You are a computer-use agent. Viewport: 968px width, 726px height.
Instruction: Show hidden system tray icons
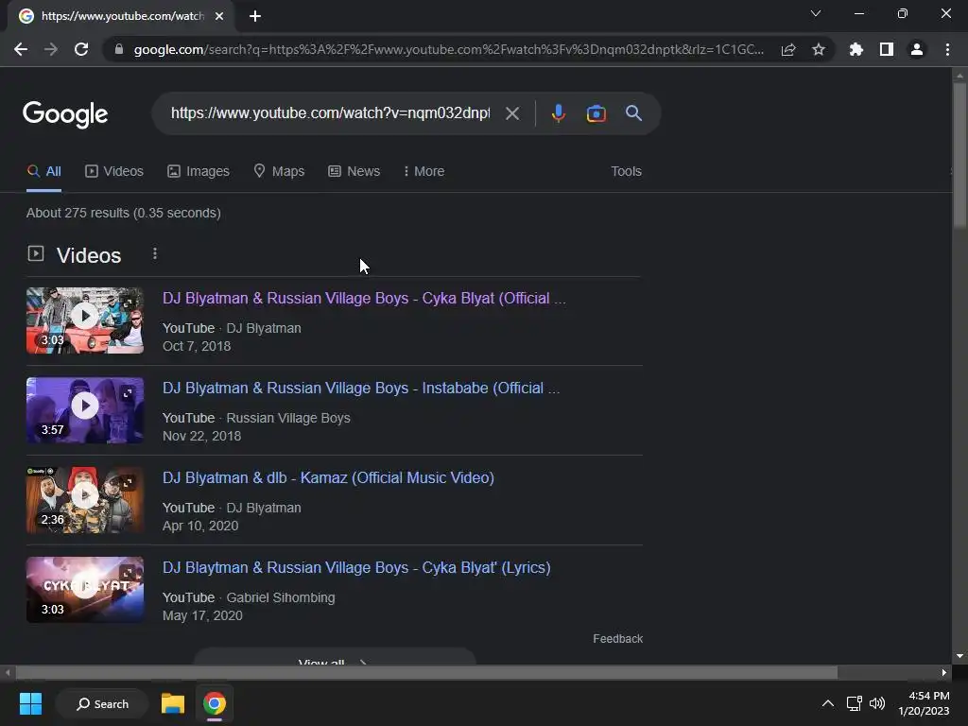828,703
